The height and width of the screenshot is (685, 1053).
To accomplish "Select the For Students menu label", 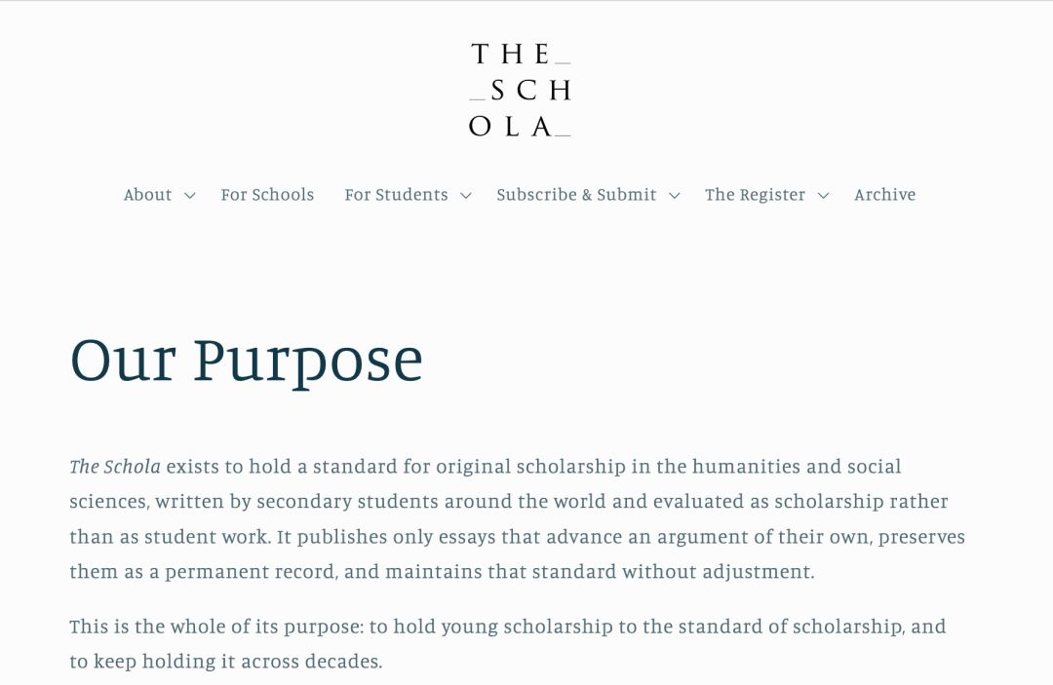I will point(396,195).
